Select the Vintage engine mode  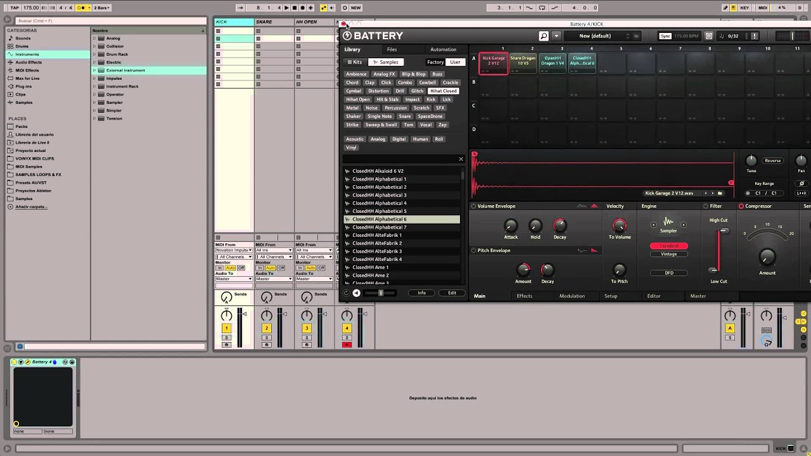pyautogui.click(x=669, y=254)
